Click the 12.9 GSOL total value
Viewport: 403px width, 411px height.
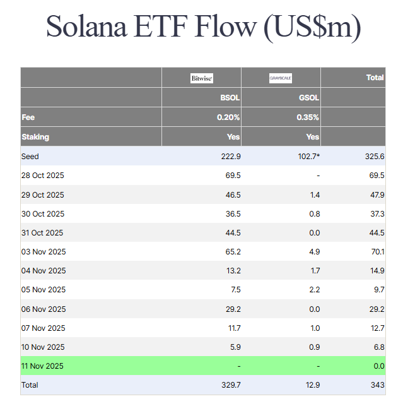point(312,385)
